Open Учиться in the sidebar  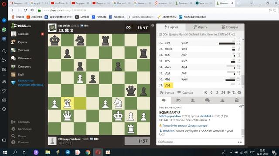coord(23,50)
